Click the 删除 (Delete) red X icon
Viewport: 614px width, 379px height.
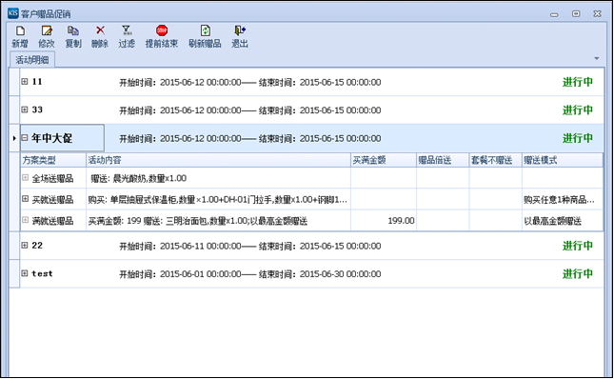point(100,30)
